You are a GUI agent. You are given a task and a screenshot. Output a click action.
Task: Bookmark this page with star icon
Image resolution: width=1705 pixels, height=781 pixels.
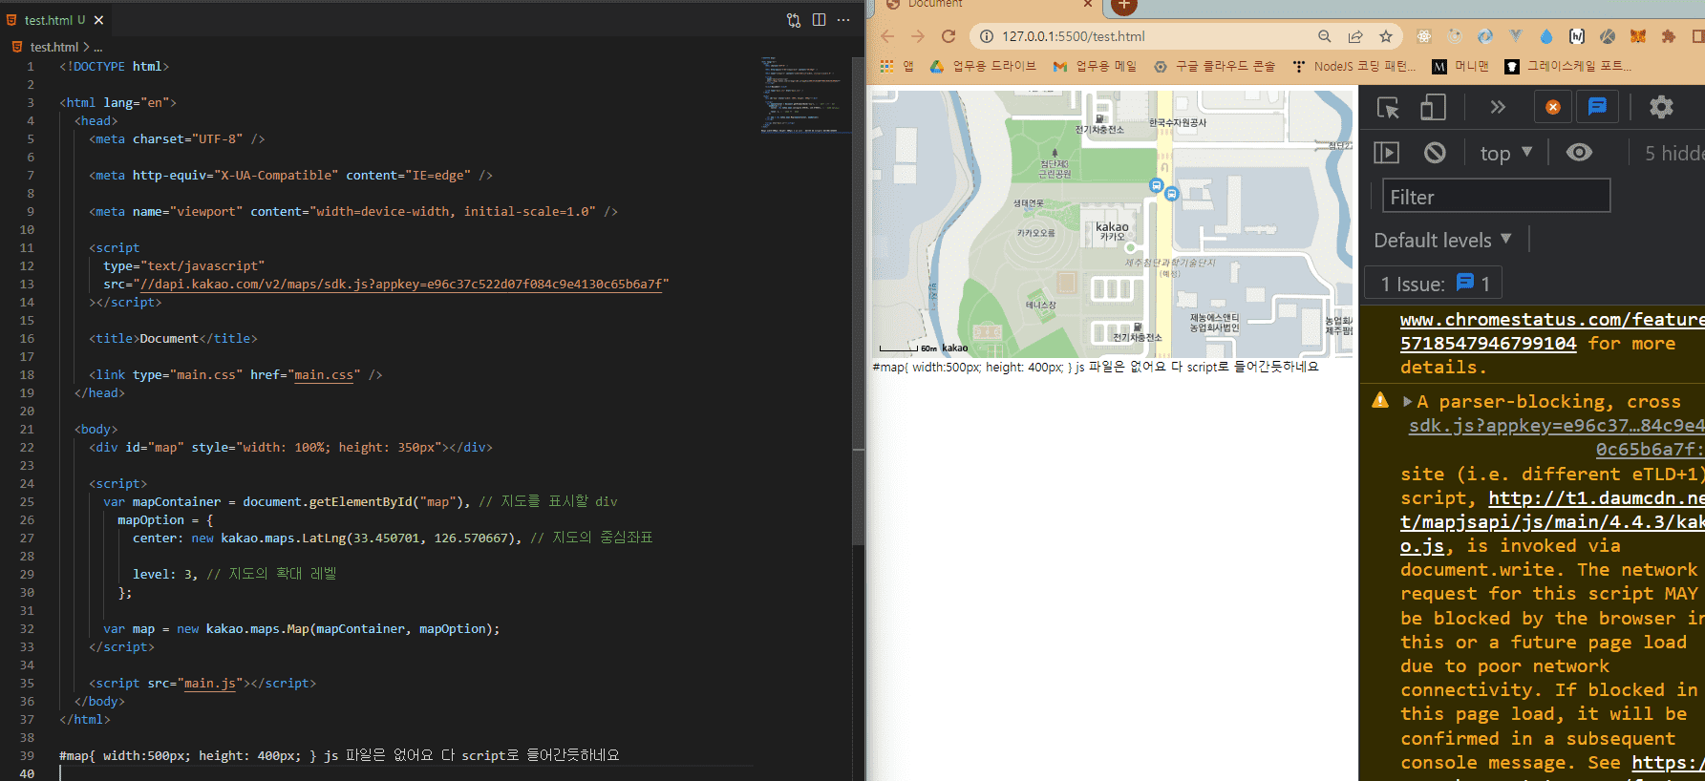pyautogui.click(x=1386, y=36)
